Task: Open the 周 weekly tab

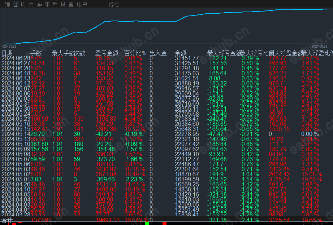Action: 23,4
